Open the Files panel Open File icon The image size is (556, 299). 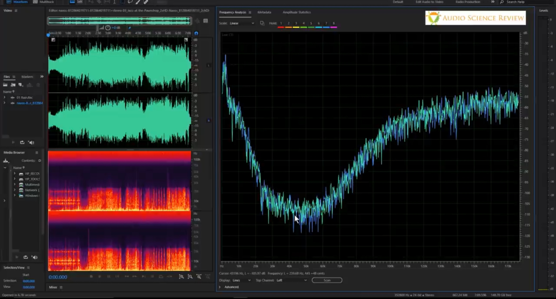click(x=5, y=85)
